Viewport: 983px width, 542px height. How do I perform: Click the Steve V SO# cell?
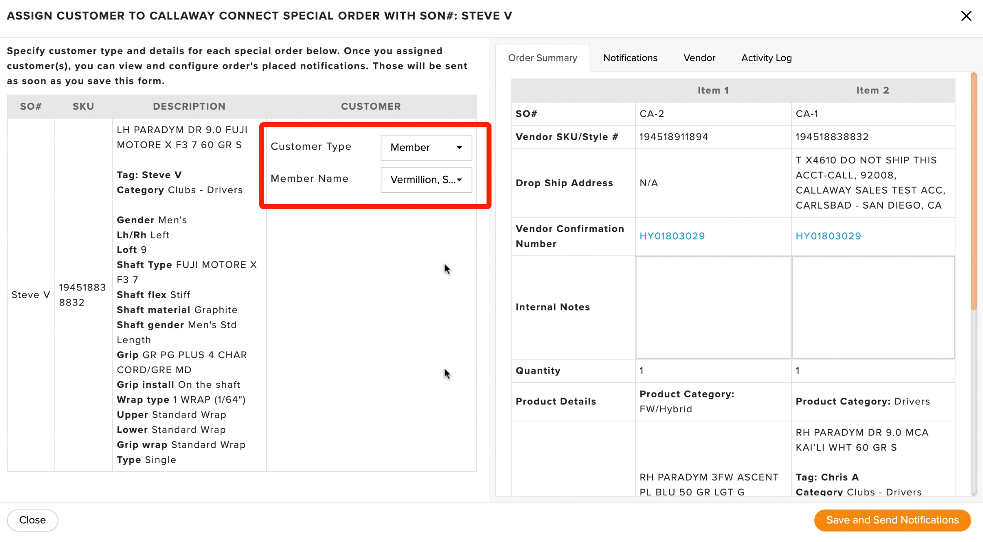31,295
